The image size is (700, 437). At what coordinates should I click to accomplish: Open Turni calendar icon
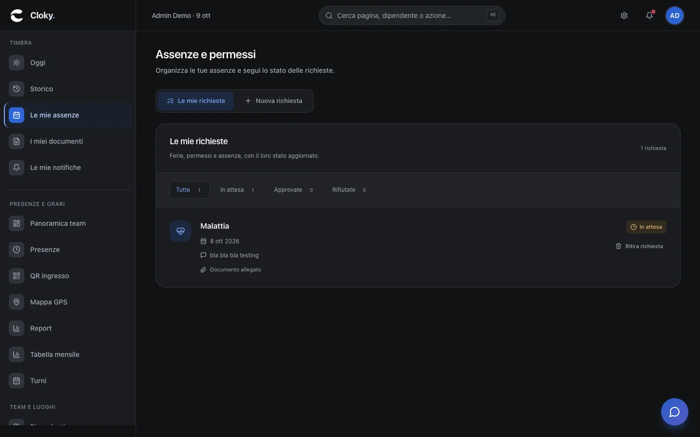(x=17, y=381)
